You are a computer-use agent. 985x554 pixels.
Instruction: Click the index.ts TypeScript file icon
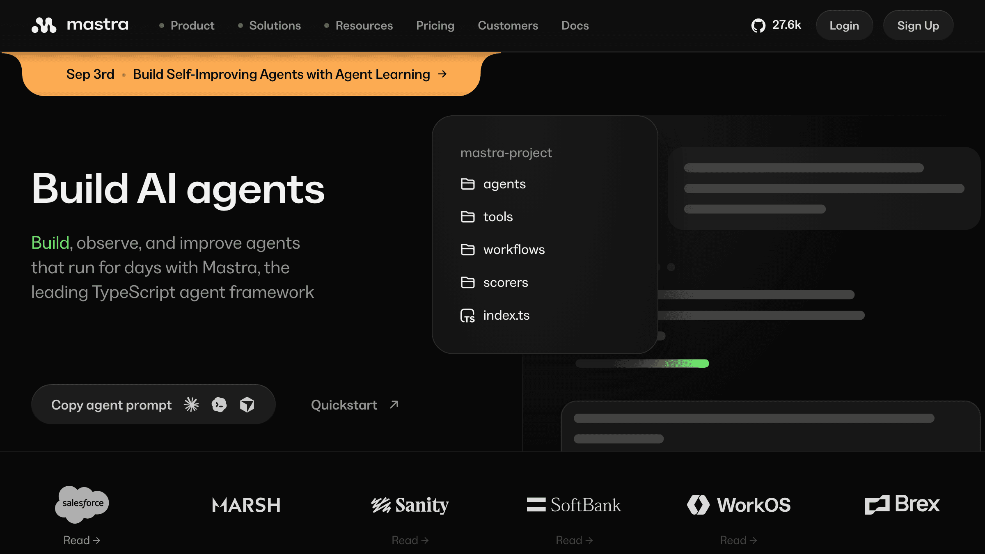click(x=467, y=316)
